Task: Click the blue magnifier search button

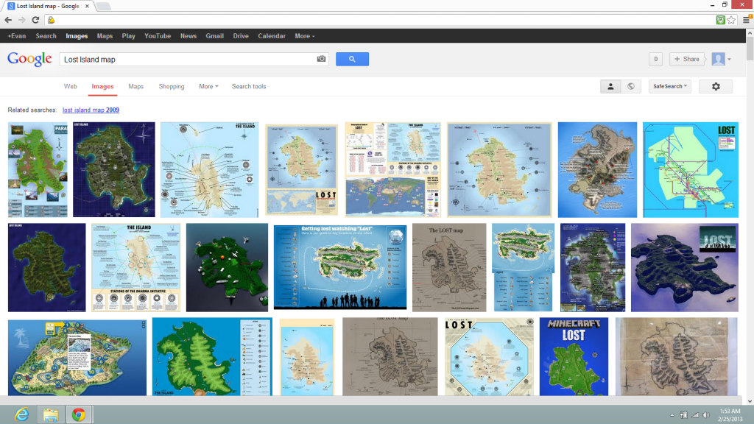Action: pos(352,59)
